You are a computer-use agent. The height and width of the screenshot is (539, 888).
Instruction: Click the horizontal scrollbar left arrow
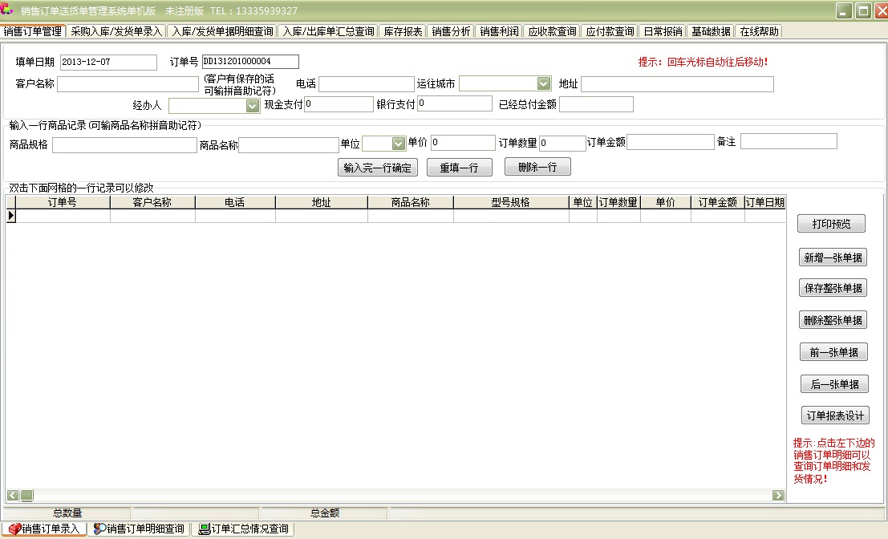14,496
